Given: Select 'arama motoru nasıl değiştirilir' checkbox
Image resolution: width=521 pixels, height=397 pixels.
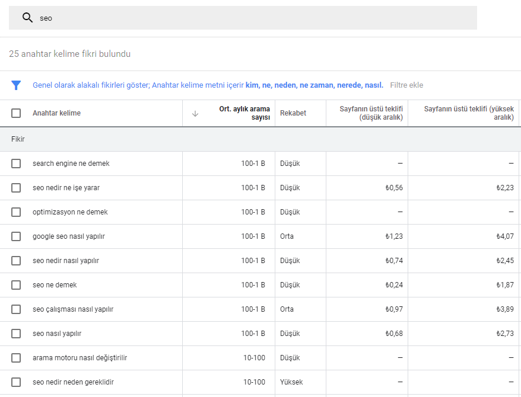Looking at the screenshot, I should click(x=16, y=358).
